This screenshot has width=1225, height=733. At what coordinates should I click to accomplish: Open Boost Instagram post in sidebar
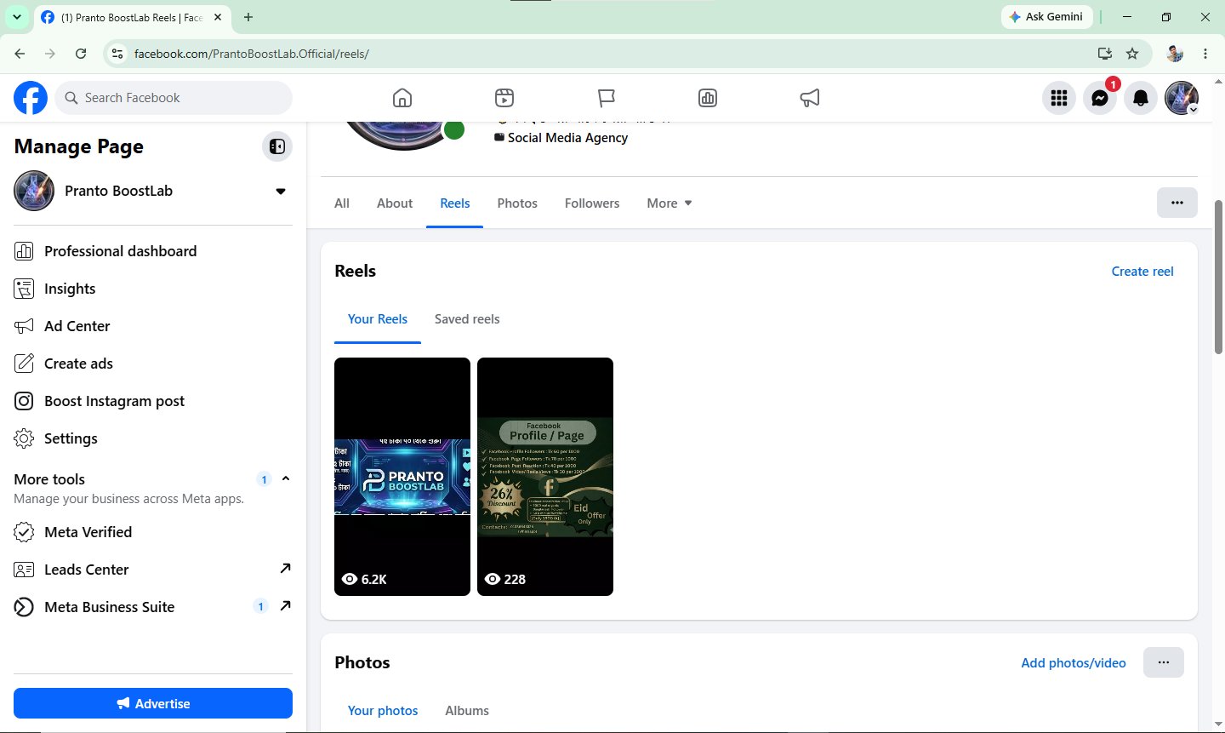click(153, 401)
